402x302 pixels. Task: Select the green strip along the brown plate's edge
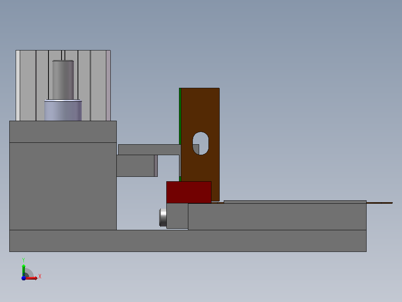180,116
